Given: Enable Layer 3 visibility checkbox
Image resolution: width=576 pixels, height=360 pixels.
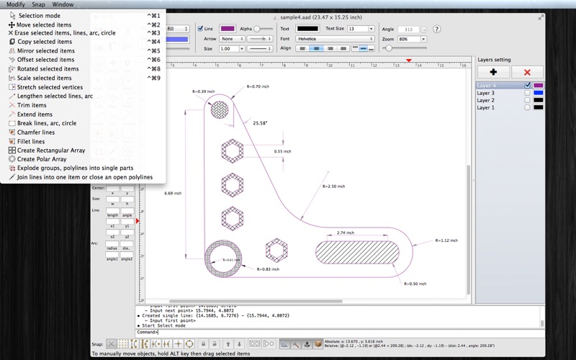Looking at the screenshot, I should pyautogui.click(x=528, y=93).
